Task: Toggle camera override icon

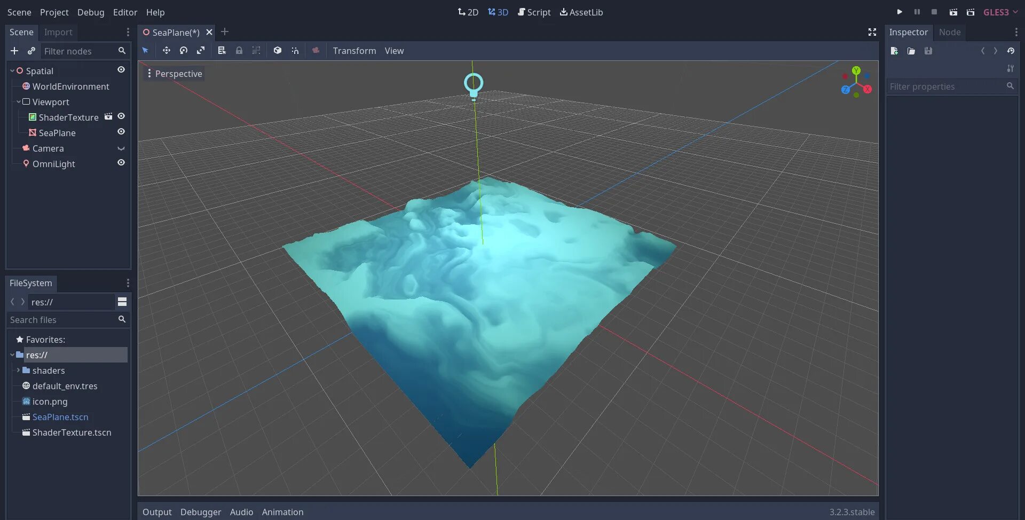Action: tap(316, 50)
